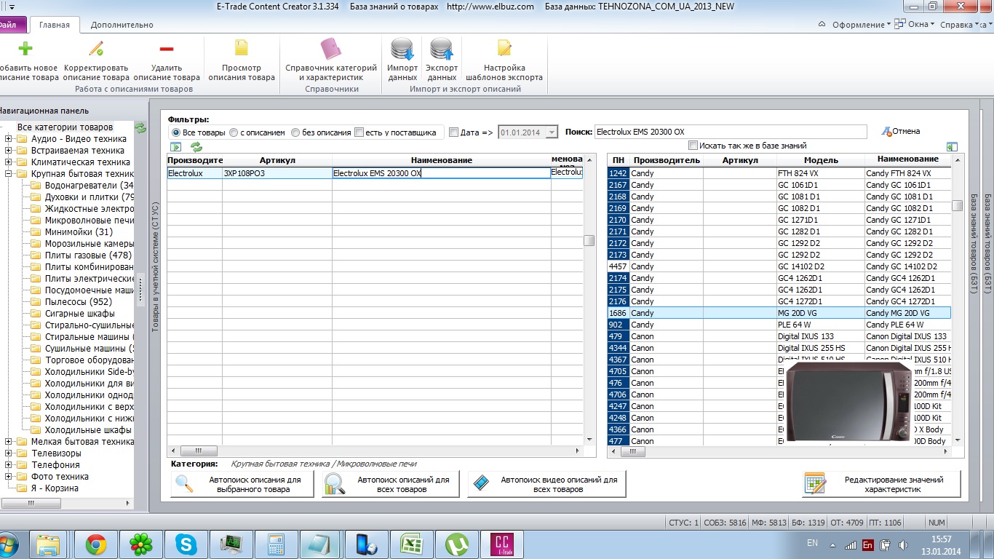The width and height of the screenshot is (994, 559).
Task: Open the Справка menu
Action: click(960, 25)
